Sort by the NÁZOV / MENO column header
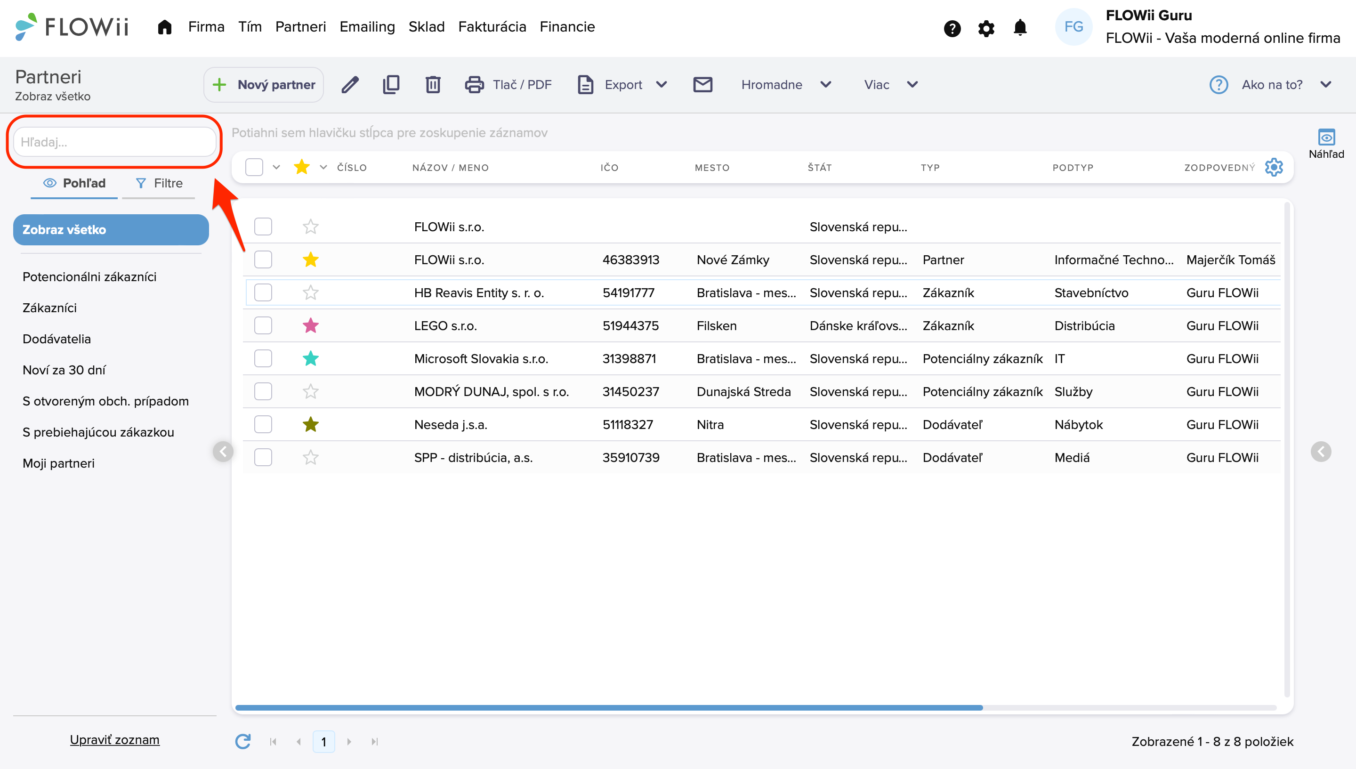Screen dimensions: 1356x769 pyautogui.click(x=451, y=168)
